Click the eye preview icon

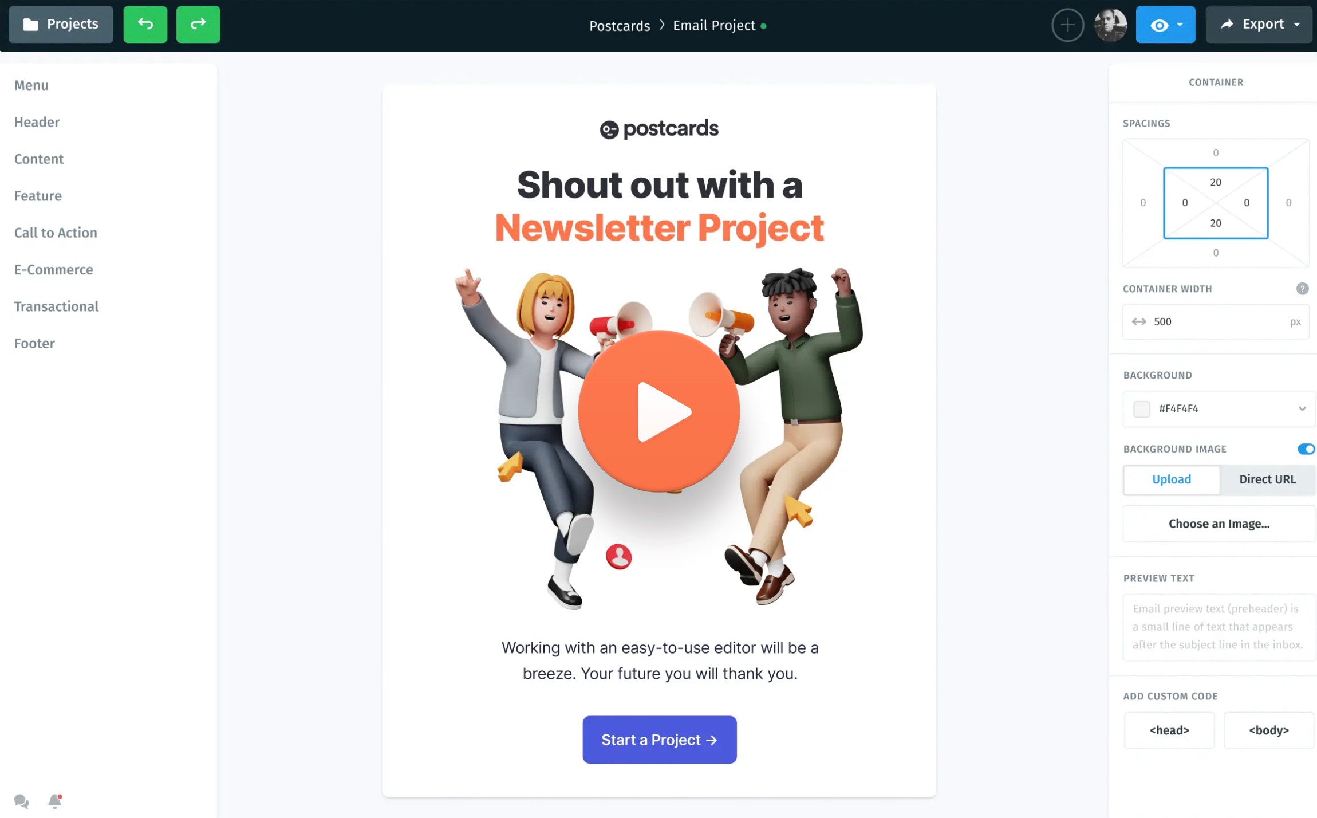[1157, 23]
